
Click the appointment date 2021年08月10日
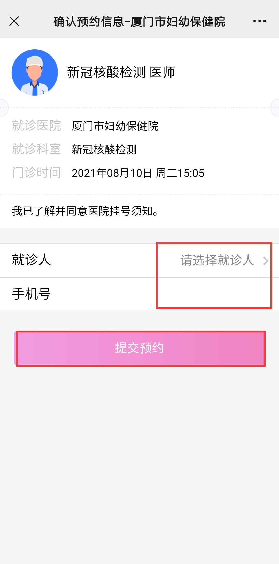[112, 173]
